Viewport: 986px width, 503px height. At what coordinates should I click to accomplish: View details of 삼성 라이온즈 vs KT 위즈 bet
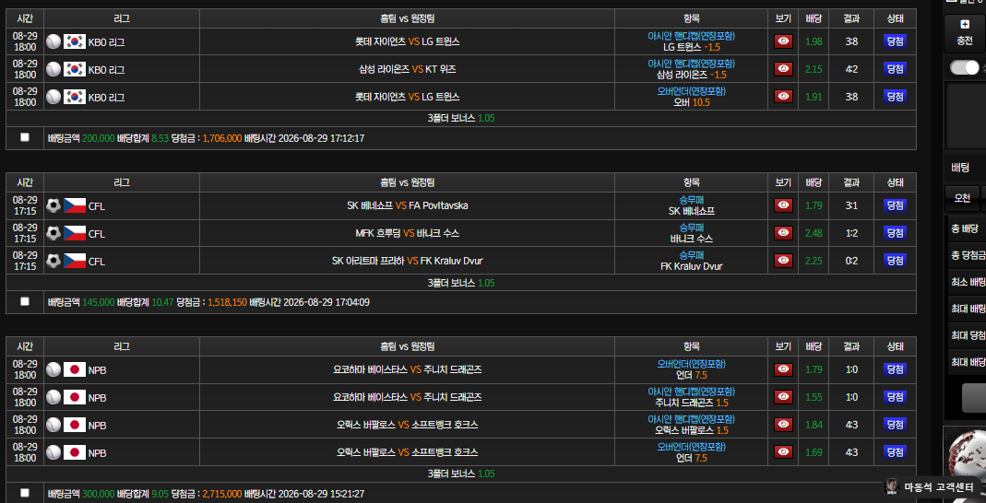coord(783,69)
